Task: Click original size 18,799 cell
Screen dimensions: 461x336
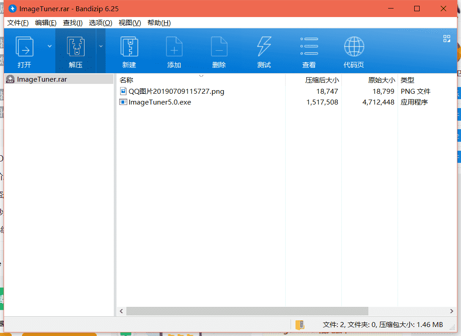Action: (383, 92)
